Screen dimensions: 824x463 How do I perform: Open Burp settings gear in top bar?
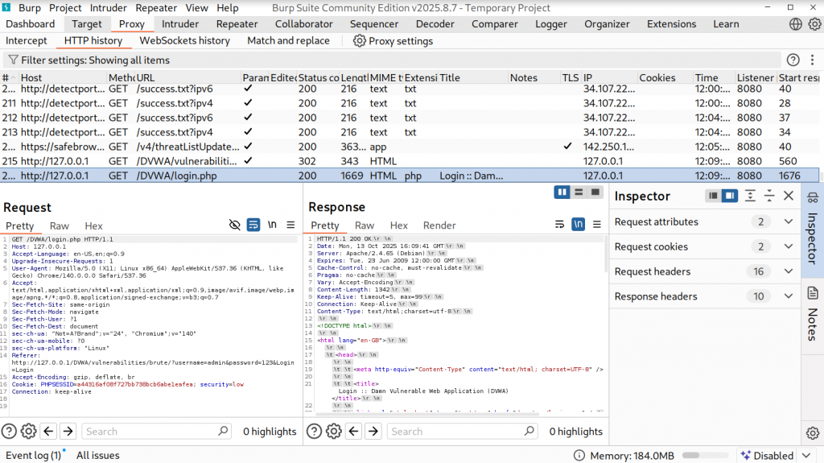(814, 24)
